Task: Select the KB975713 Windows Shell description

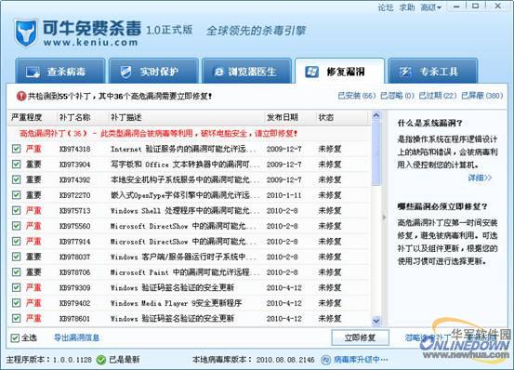Action: 184,211
